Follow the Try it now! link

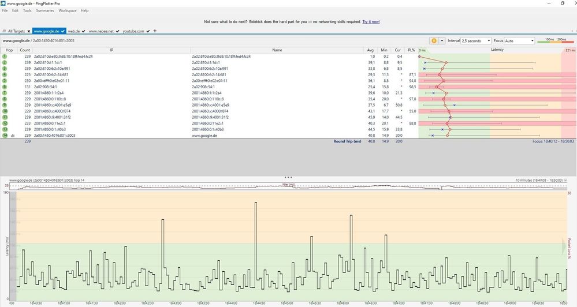[x=371, y=22]
